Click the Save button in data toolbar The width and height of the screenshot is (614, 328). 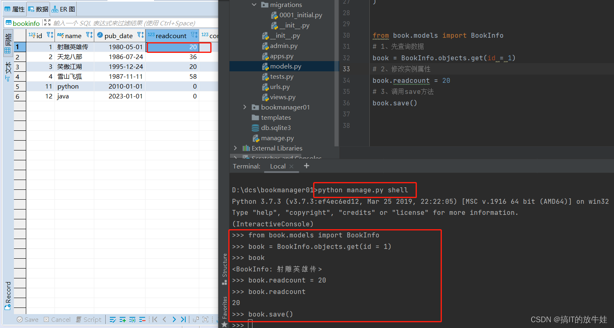[27, 319]
